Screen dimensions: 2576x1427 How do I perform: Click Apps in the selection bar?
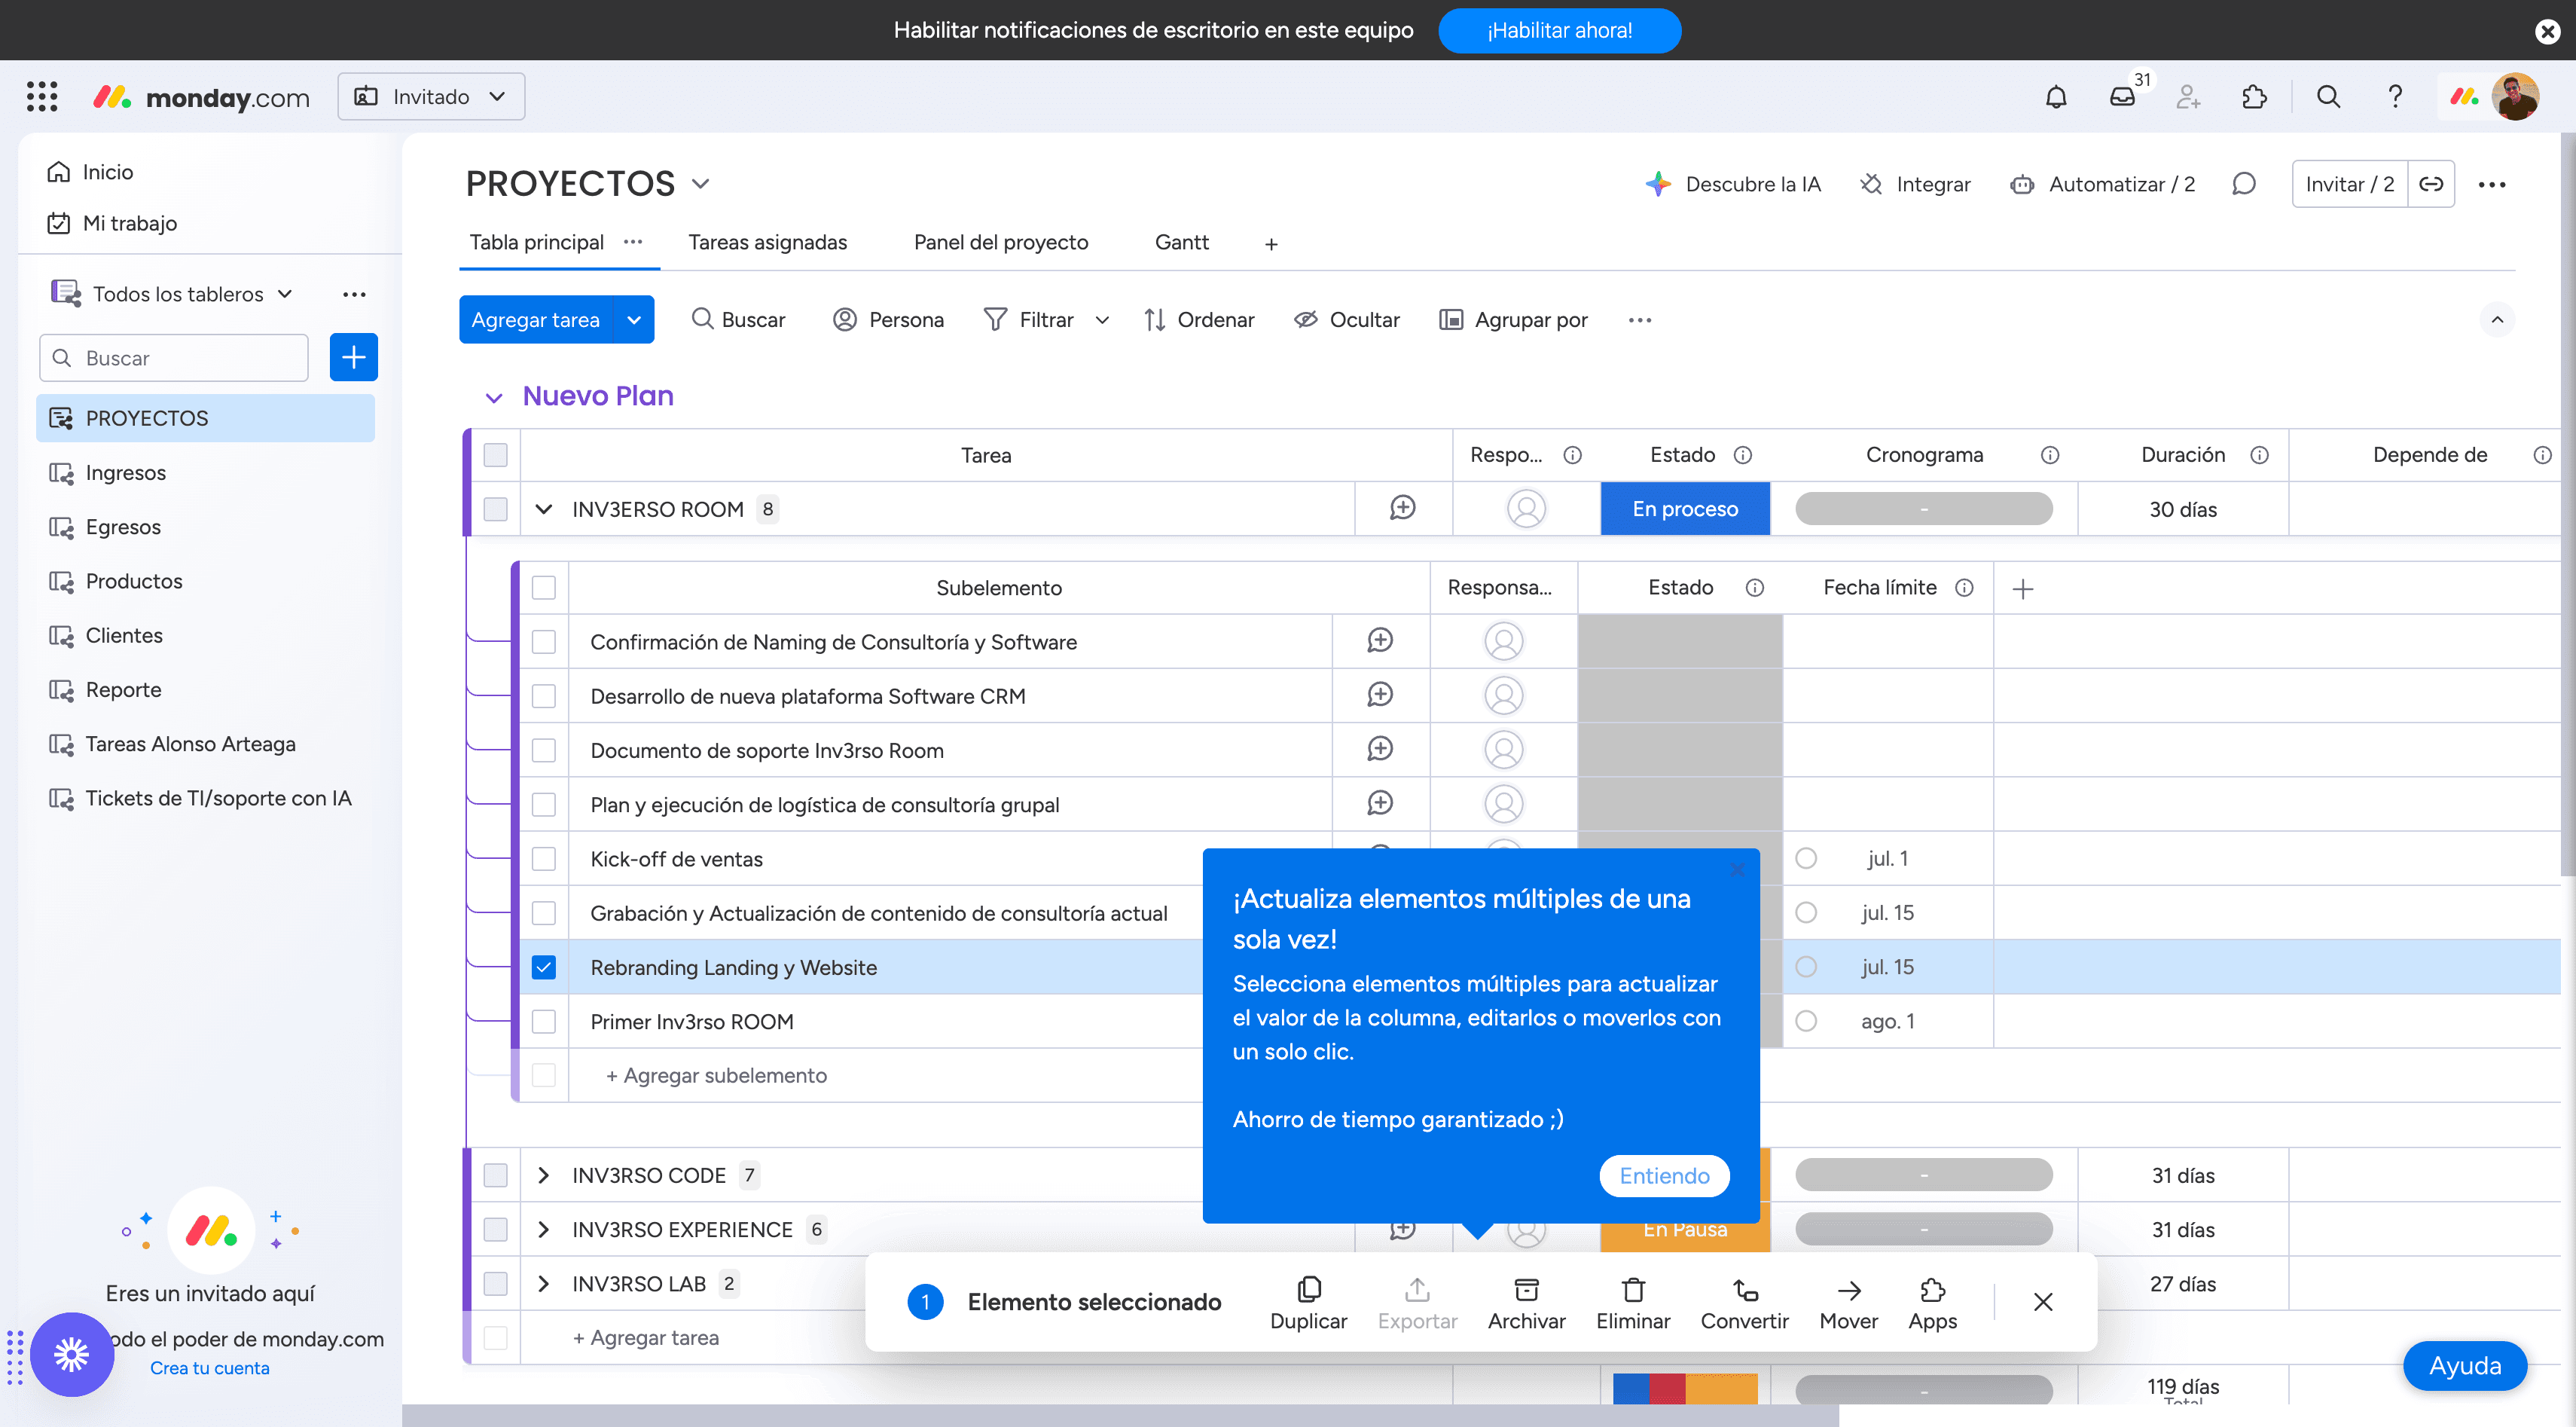pyautogui.click(x=1932, y=1303)
